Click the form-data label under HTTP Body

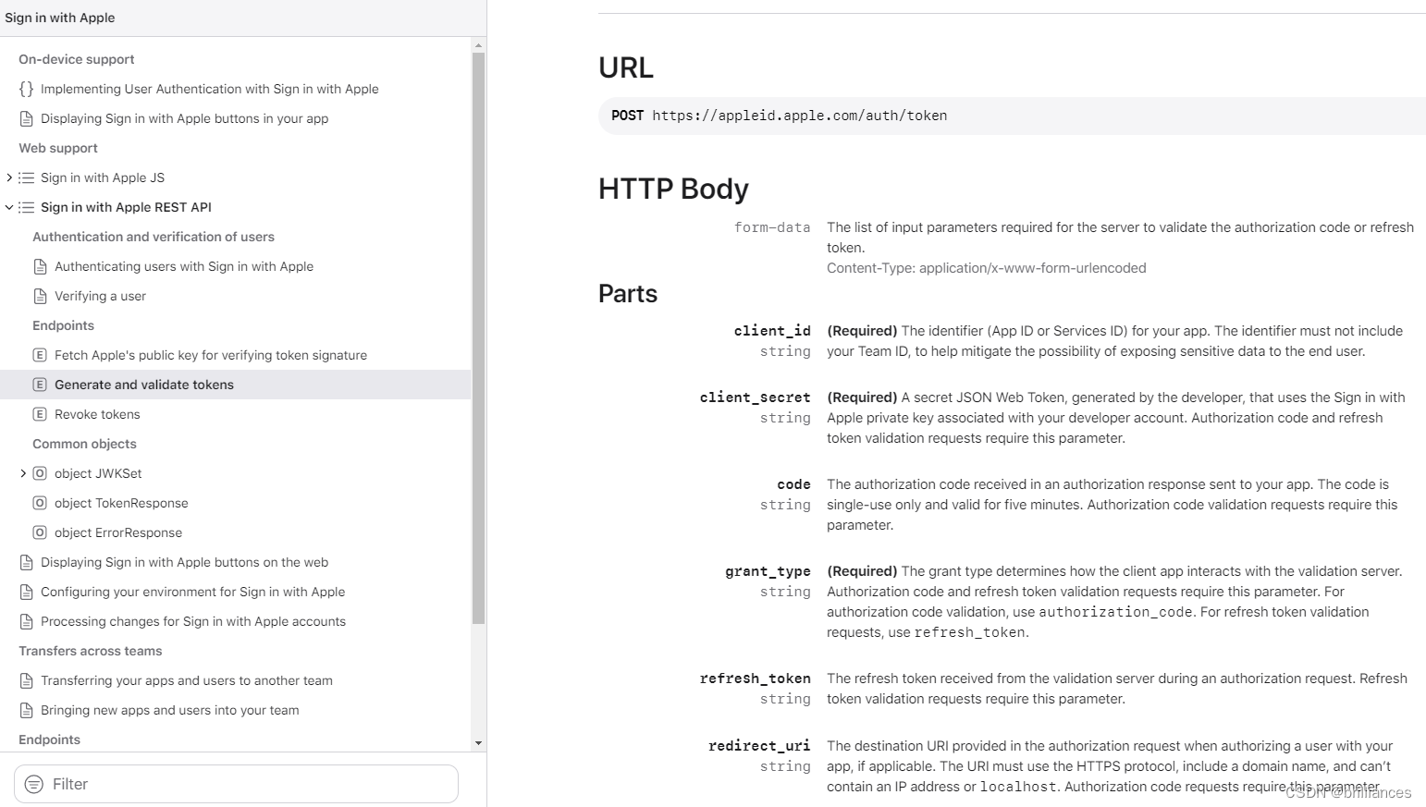[772, 227]
